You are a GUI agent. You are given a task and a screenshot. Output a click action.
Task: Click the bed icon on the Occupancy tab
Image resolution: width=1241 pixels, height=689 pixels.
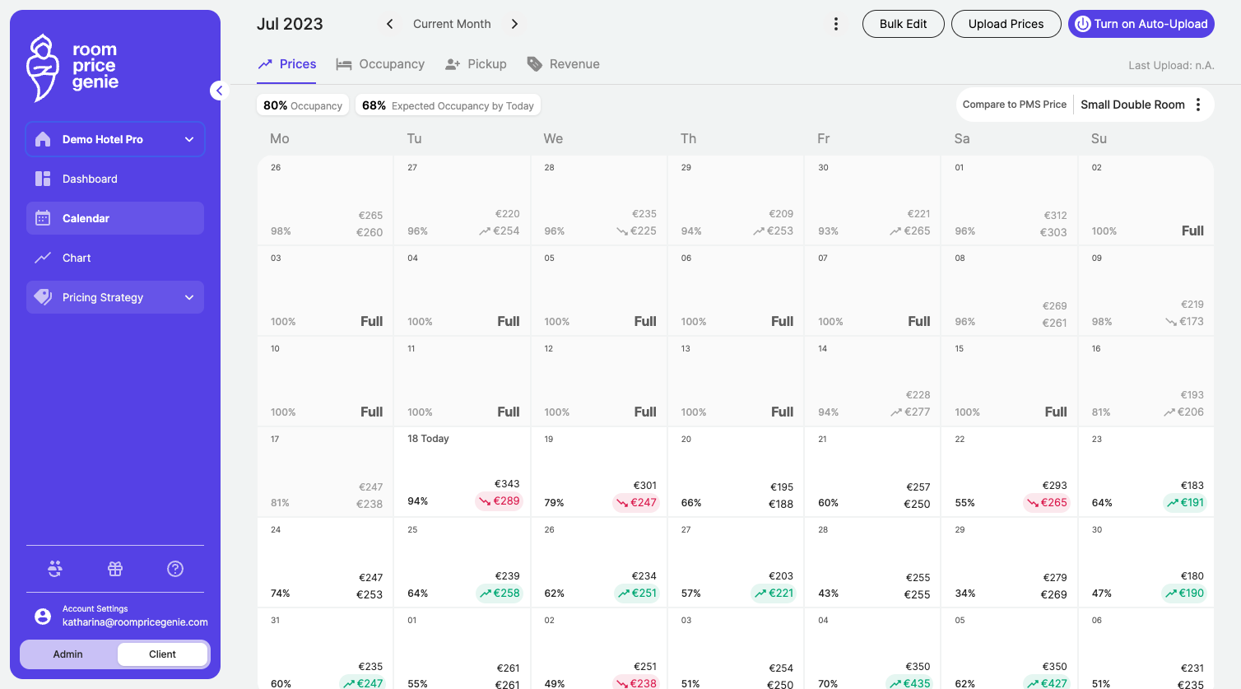pos(344,64)
